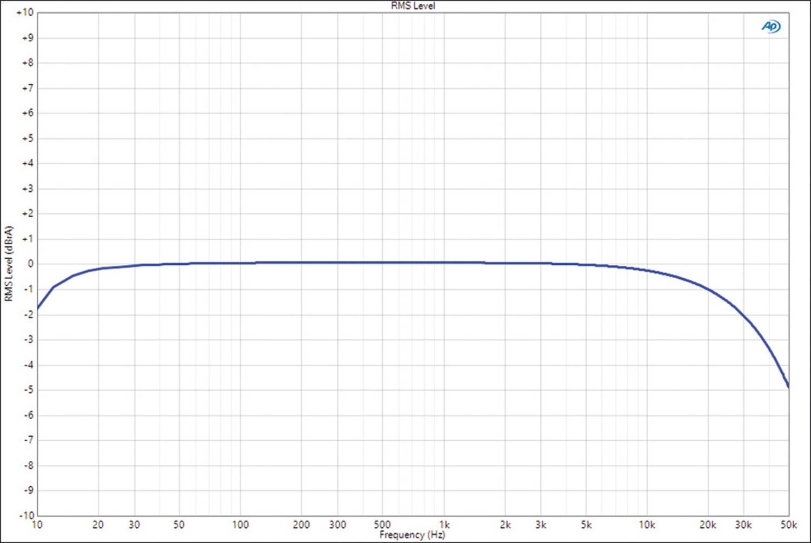Click the '50' frequency tick label
This screenshot has height=543, width=811.
[x=179, y=525]
